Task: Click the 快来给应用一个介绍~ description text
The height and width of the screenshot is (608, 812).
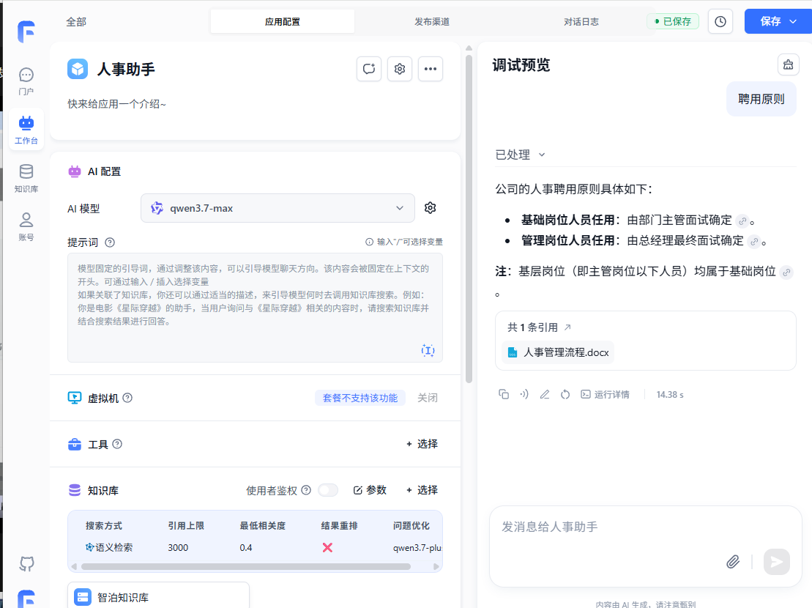Action: (116, 104)
